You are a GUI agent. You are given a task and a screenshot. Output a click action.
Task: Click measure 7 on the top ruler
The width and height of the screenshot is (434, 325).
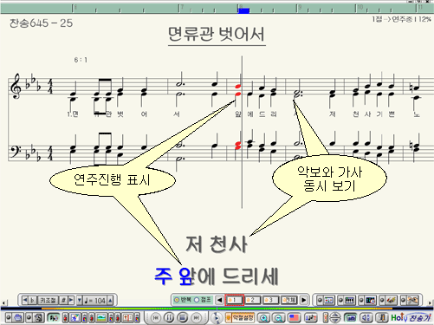[181, 8]
